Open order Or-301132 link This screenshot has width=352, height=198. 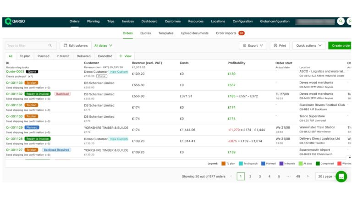click(14, 93)
